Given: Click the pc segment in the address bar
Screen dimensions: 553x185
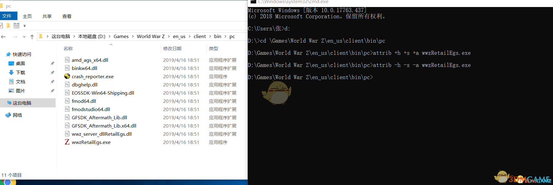Looking at the screenshot, I should tap(232, 37).
